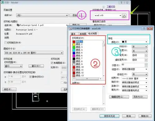Select green swatch for 颜色 3
This screenshot has height=121, width=155.
[x=74, y=47]
